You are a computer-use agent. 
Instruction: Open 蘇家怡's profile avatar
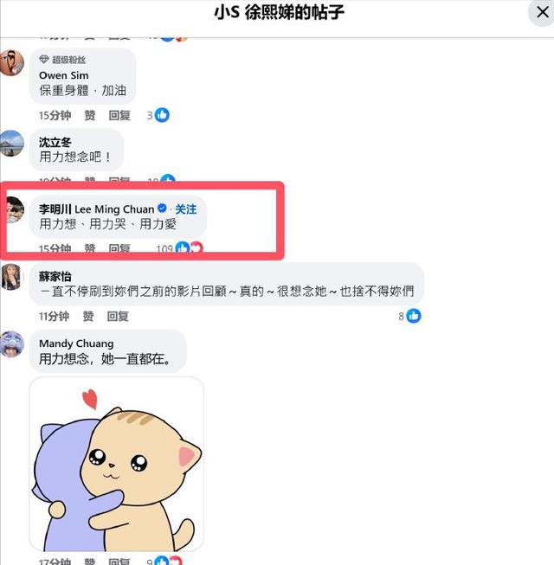click(x=11, y=277)
